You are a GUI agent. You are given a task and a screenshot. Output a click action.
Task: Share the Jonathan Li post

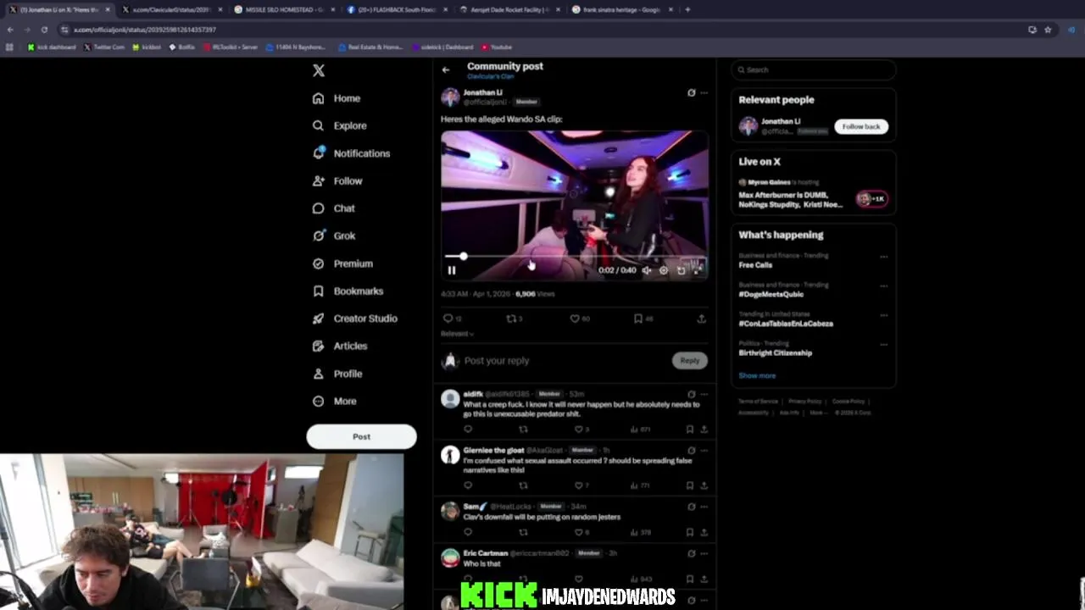click(701, 319)
